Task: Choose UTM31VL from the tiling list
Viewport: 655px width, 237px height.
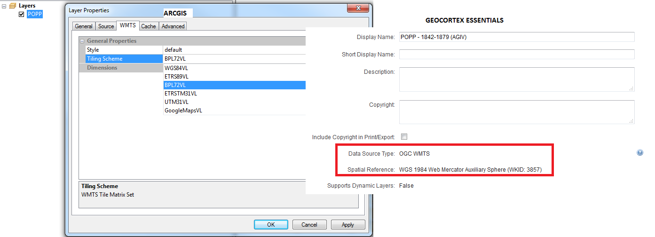Action: (x=234, y=102)
